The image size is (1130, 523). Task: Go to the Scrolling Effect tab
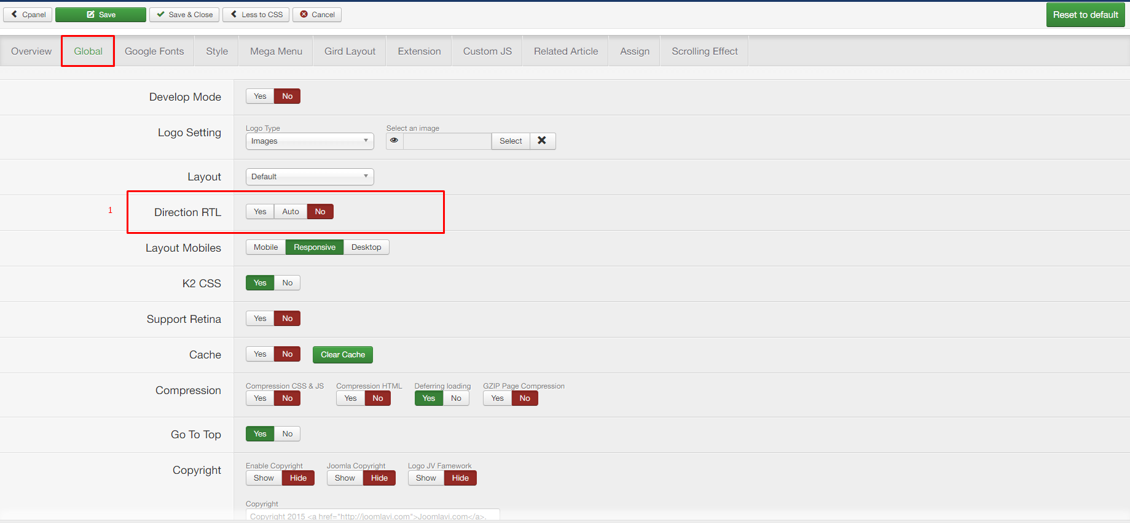704,52
